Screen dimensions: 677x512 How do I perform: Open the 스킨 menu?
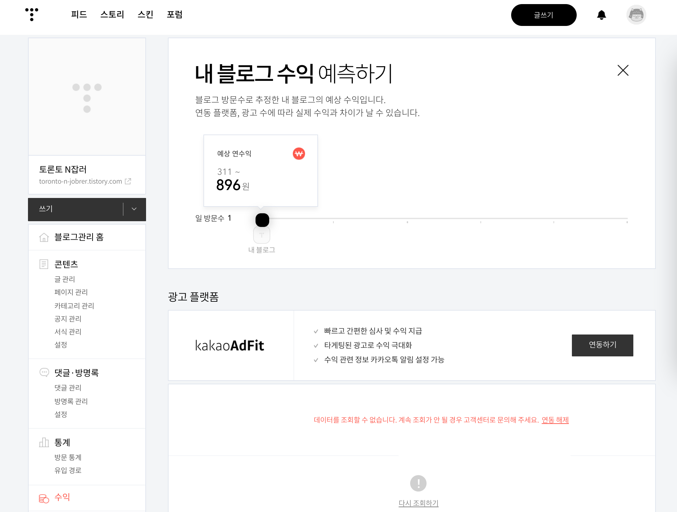pyautogui.click(x=145, y=15)
